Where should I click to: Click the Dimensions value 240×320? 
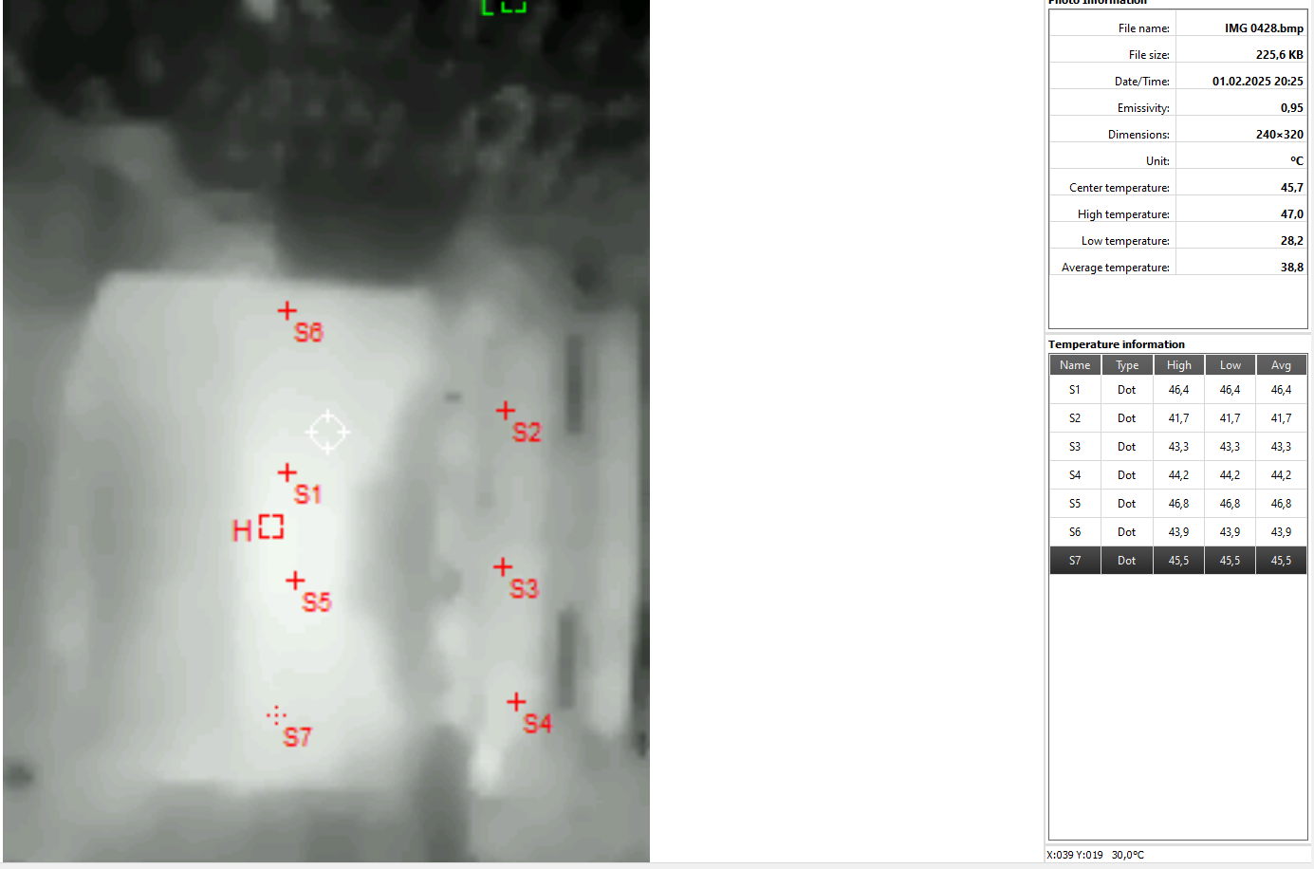(x=1279, y=135)
